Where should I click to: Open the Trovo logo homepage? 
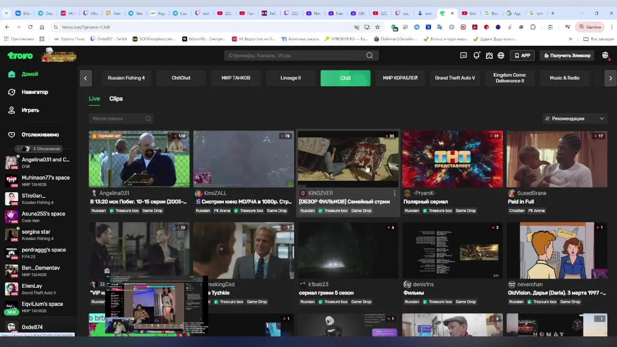pos(20,55)
